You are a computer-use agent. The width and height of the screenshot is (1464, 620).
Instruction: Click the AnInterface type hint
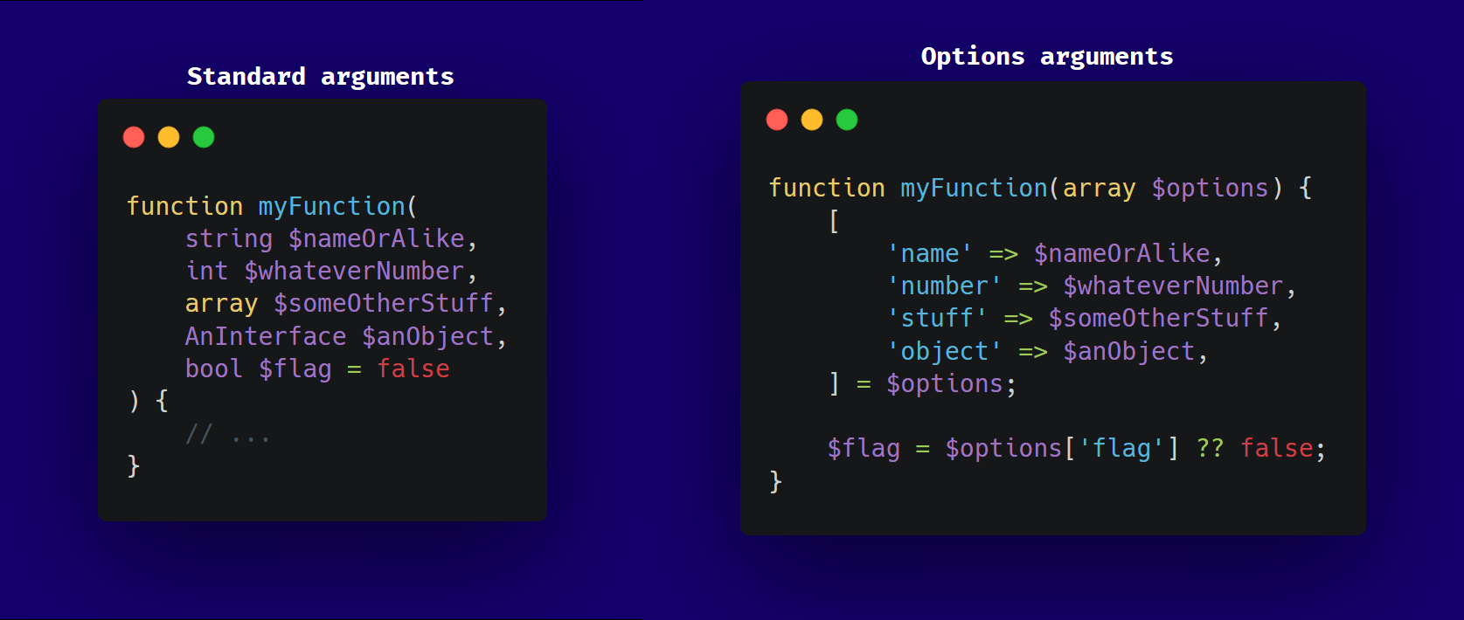pyautogui.click(x=266, y=336)
